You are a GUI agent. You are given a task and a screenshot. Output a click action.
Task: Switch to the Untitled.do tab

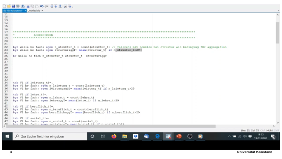click(33, 11)
